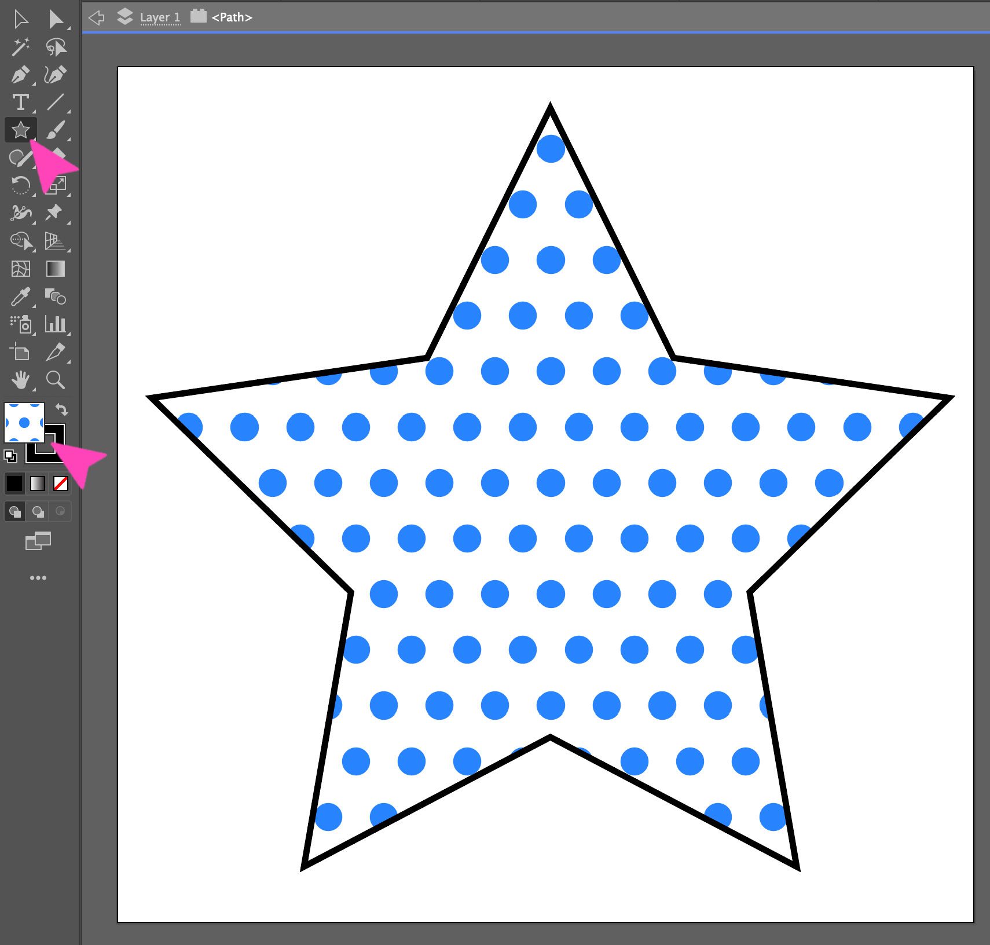
Task: Select the Paintbrush tool
Action: [55, 130]
